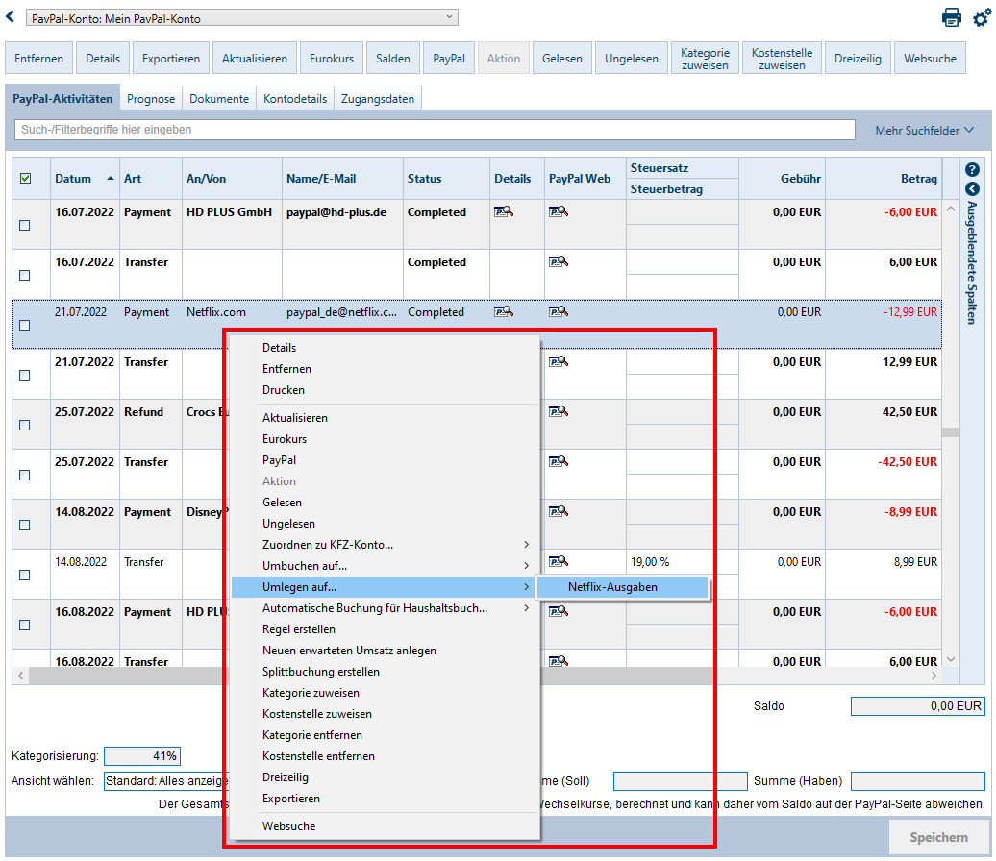Expand Zuordnen zu KFZ-Konto submenu
The image size is (996, 861).
(385, 545)
